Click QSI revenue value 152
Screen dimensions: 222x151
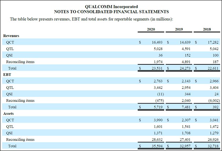(x=188, y=55)
